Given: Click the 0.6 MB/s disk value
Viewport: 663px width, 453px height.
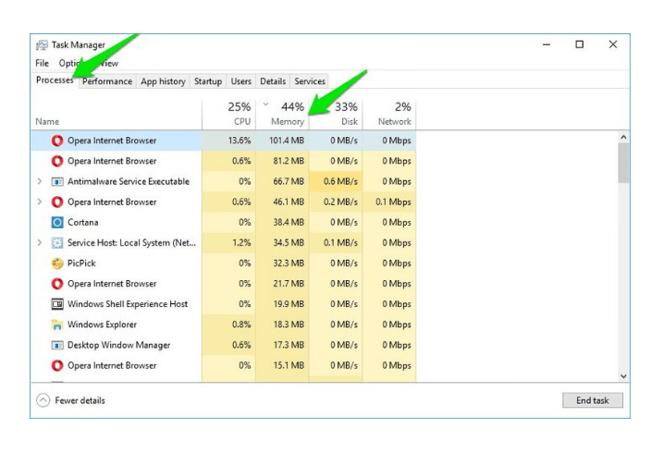Looking at the screenshot, I should tap(340, 181).
